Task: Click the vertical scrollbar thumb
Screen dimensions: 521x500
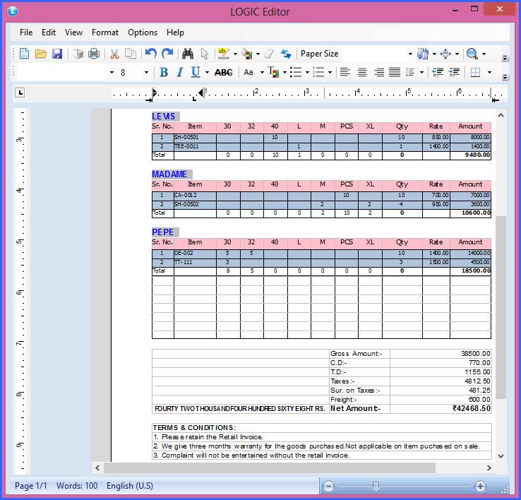Action: pos(501,307)
